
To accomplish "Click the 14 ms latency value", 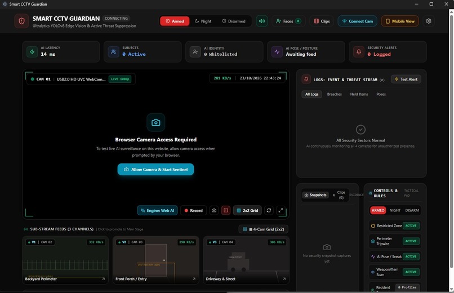I will pos(48,54).
